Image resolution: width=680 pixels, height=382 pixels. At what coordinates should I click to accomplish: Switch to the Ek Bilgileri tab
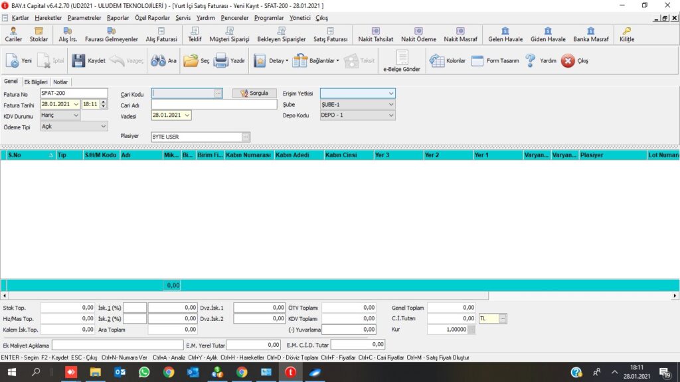click(36, 82)
